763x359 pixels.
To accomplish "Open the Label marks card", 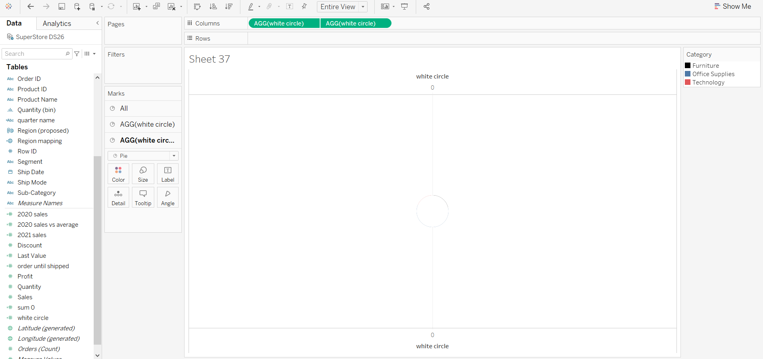I will (168, 174).
